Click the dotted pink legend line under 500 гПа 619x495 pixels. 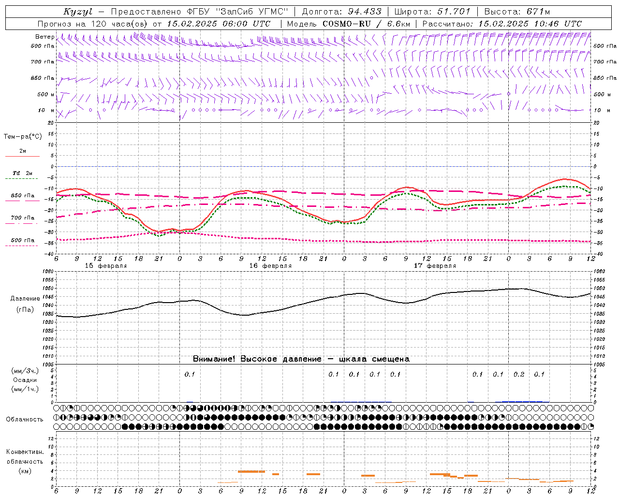22,246
